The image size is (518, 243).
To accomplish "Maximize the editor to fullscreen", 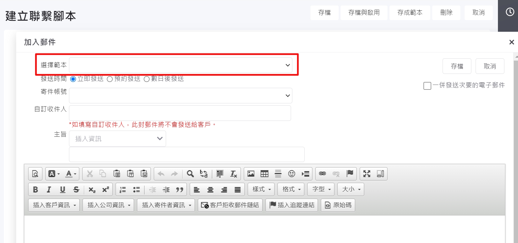I will [367, 174].
